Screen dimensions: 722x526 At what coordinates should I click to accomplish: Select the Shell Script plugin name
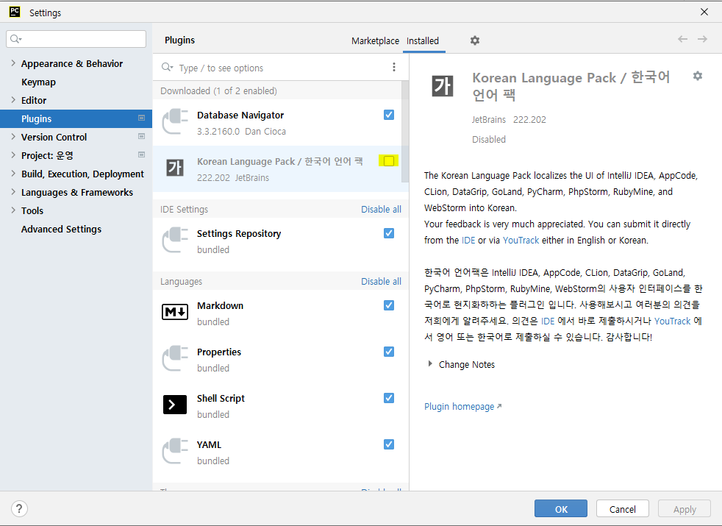coord(221,399)
